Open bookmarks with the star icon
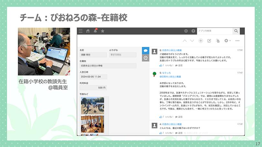 [x=103, y=31]
